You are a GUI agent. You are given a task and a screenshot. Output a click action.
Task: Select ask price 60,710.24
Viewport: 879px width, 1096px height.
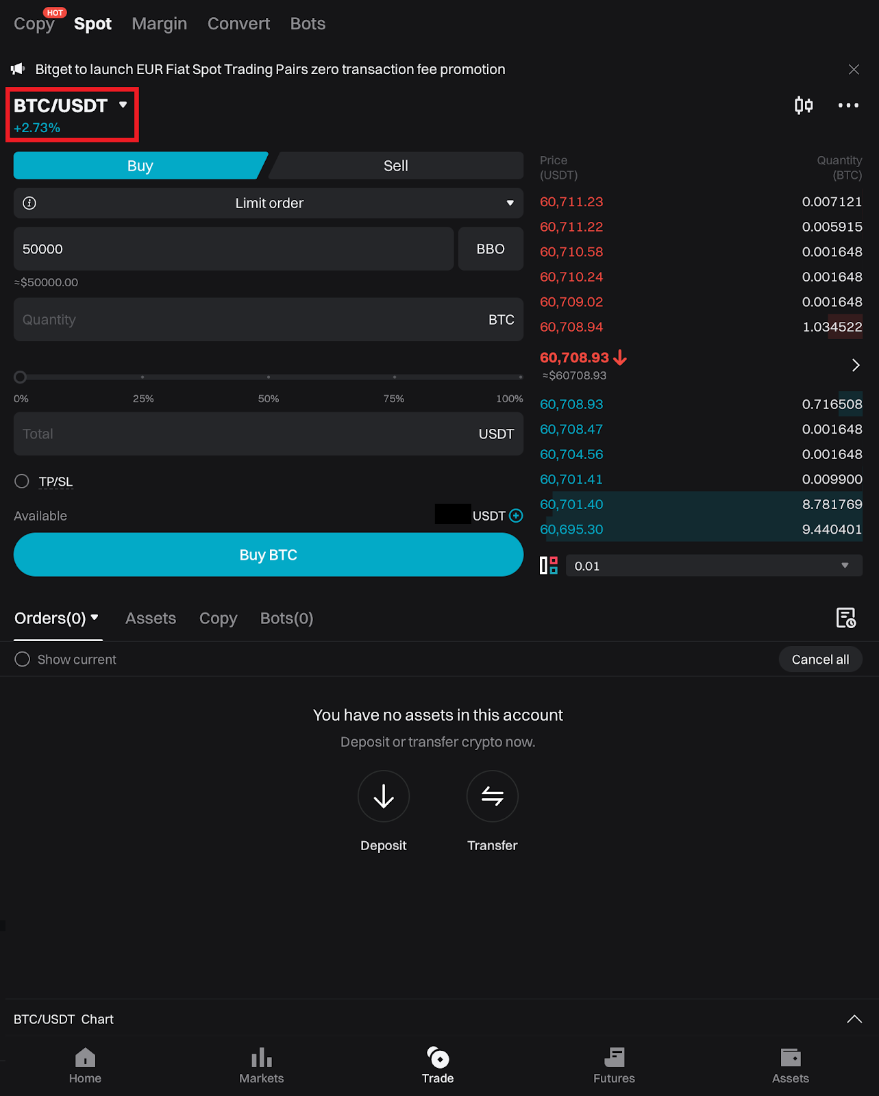[x=571, y=277]
